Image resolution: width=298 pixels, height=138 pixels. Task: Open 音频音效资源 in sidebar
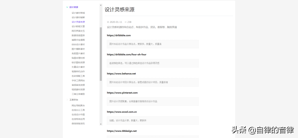click(78, 85)
